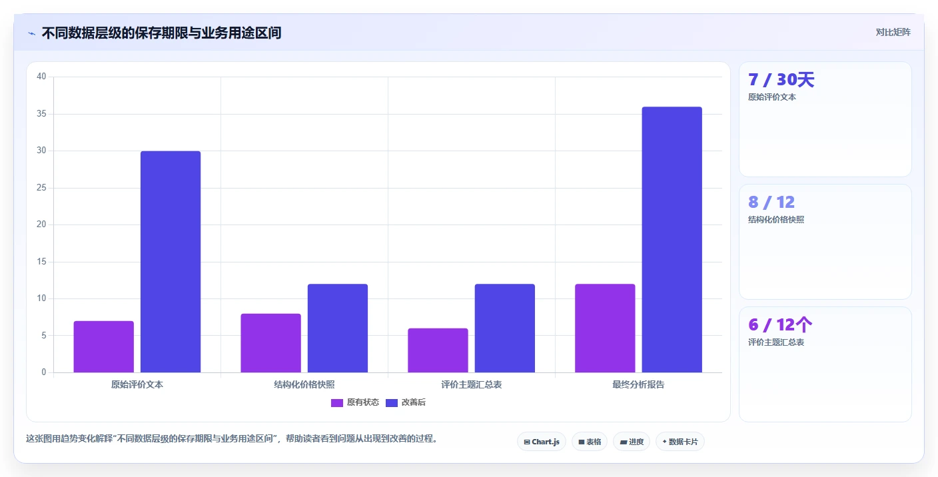Select the 进度 chip
Image resolution: width=938 pixels, height=477 pixels.
(632, 442)
